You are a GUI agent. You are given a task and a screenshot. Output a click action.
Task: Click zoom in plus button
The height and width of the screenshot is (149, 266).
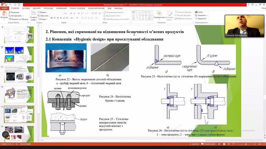tap(255, 144)
